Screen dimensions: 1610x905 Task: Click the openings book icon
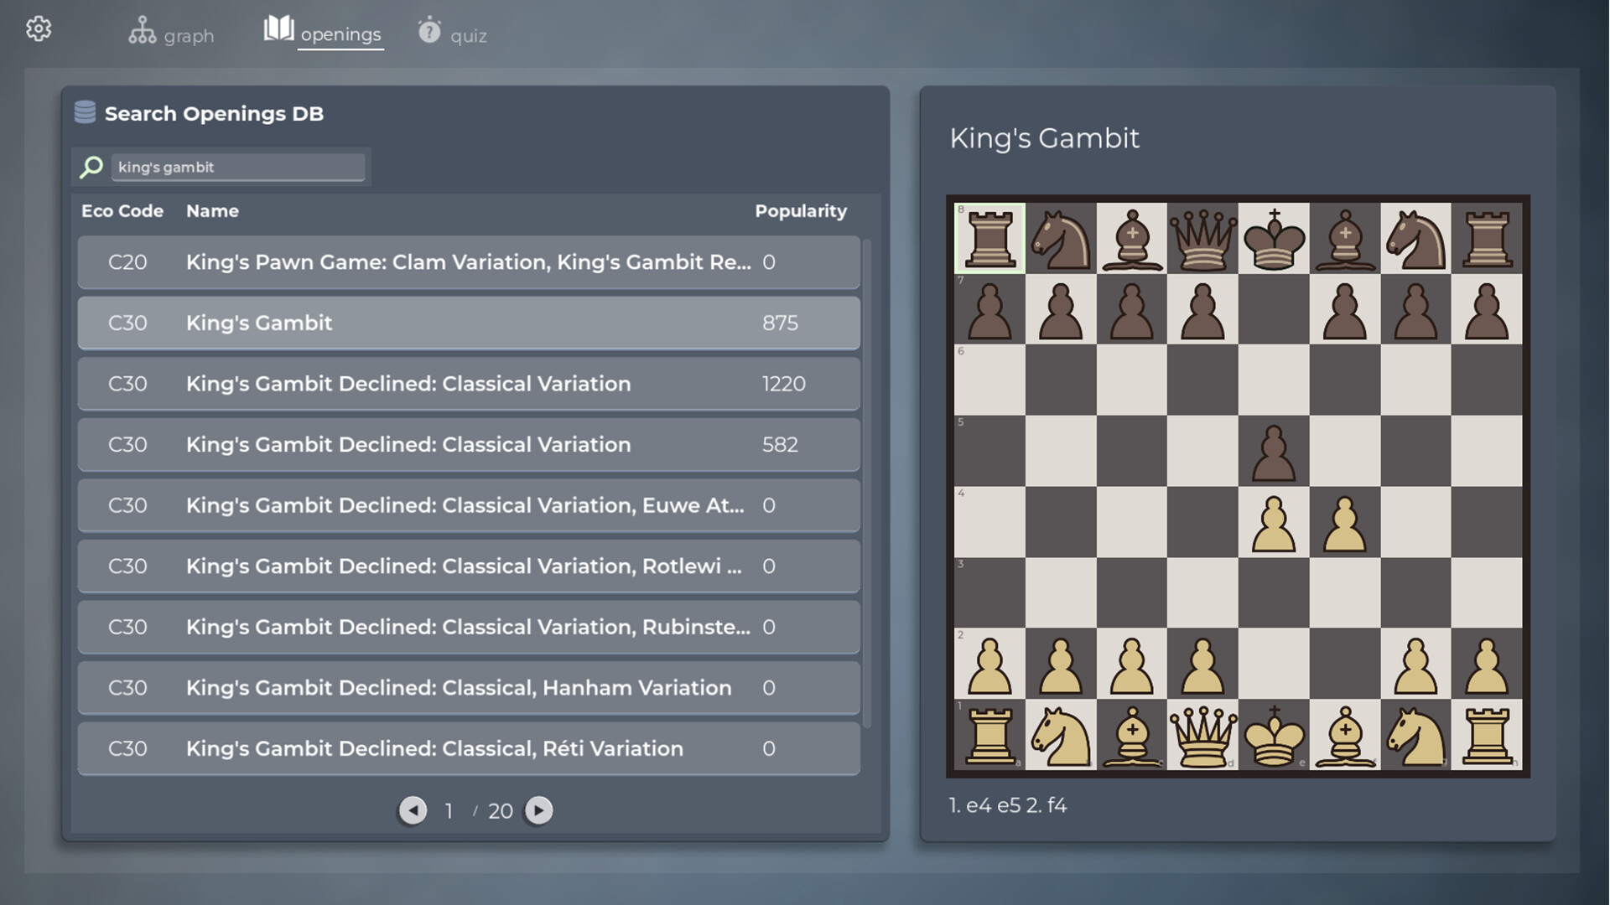pos(278,28)
